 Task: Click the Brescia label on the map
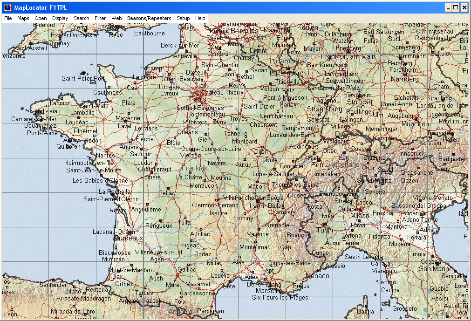(382, 213)
